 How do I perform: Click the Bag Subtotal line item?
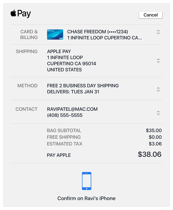click(x=64, y=131)
